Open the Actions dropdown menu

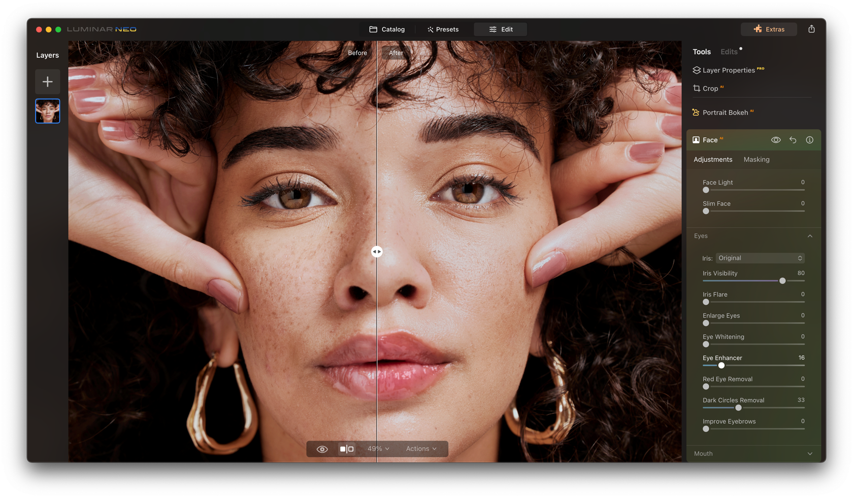point(420,448)
